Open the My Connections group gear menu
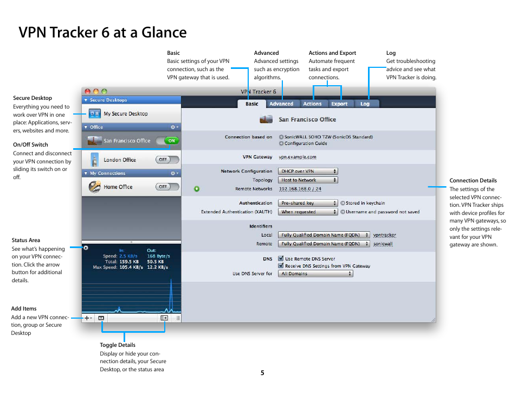 (x=174, y=173)
